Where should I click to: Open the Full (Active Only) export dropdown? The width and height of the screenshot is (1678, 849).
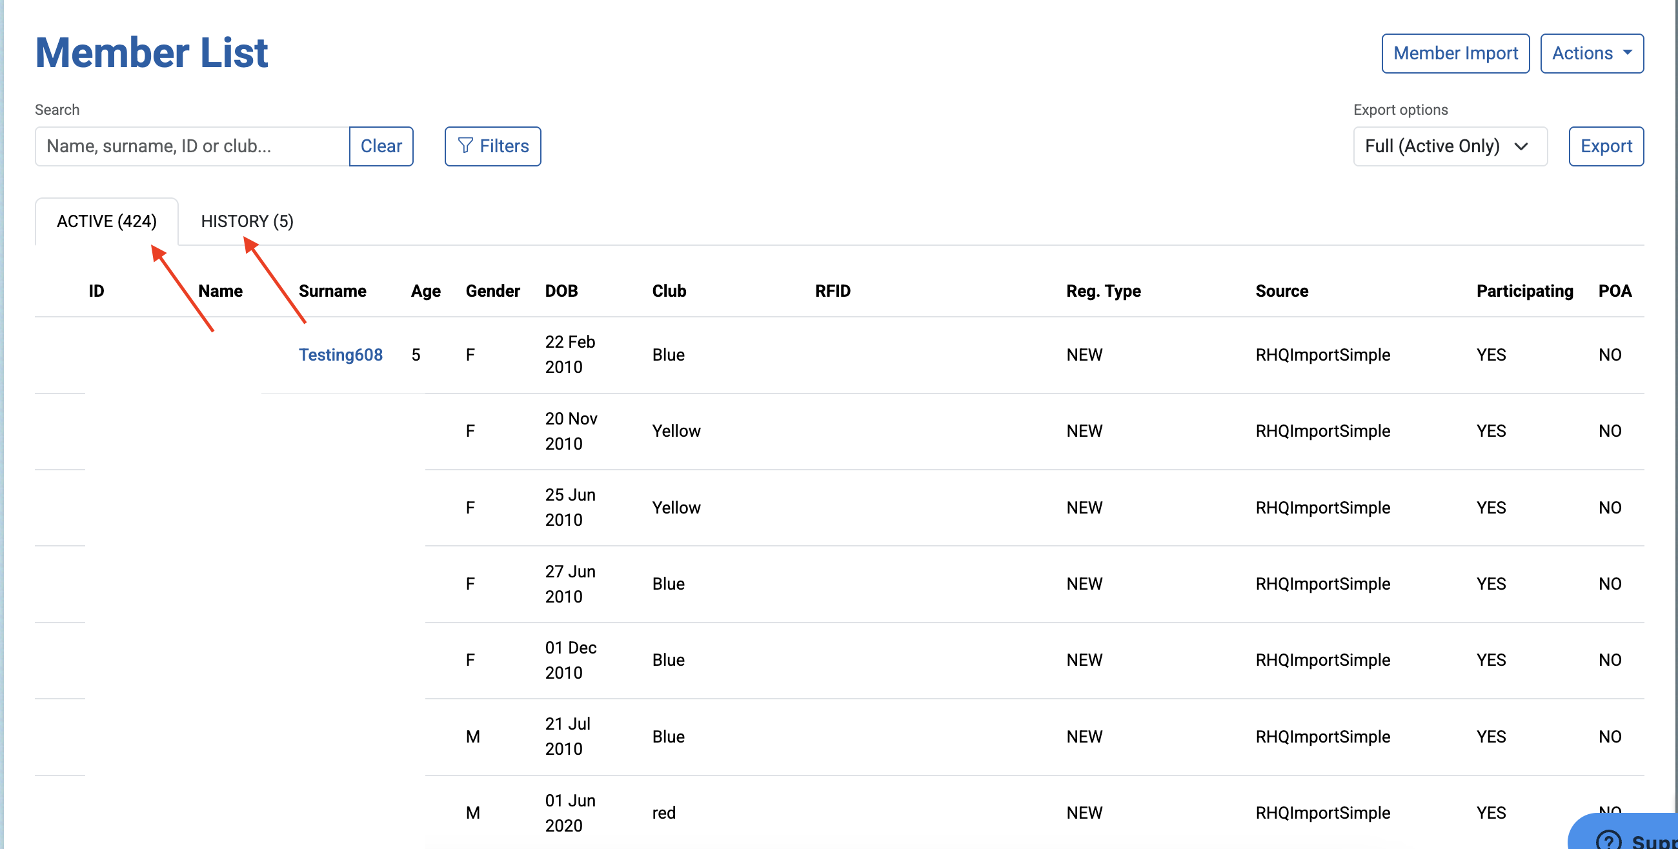click(x=1450, y=146)
